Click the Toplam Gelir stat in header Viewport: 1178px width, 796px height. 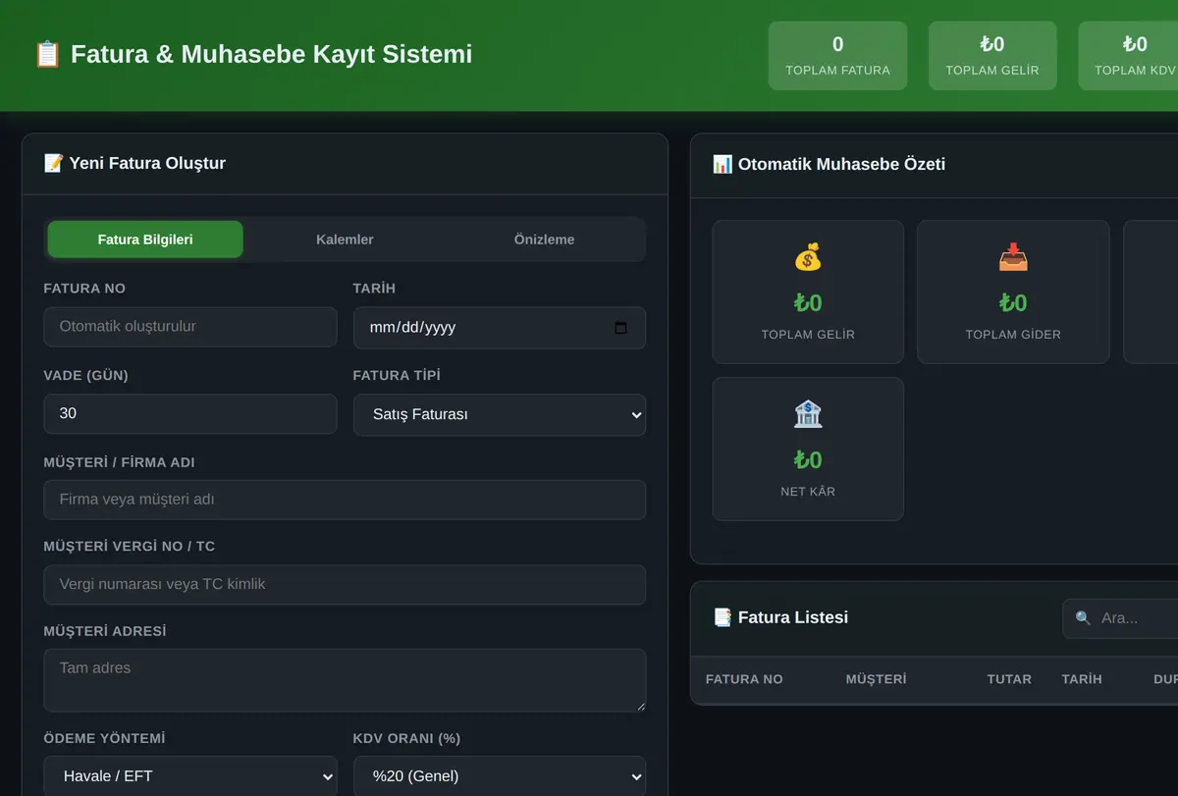992,56
